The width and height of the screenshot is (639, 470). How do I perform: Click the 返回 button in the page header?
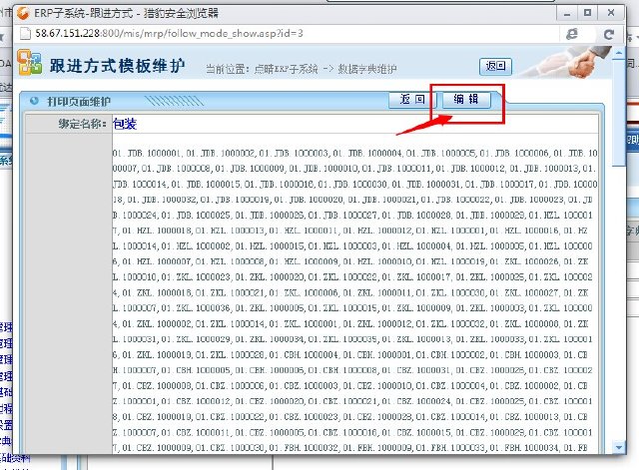[x=495, y=67]
